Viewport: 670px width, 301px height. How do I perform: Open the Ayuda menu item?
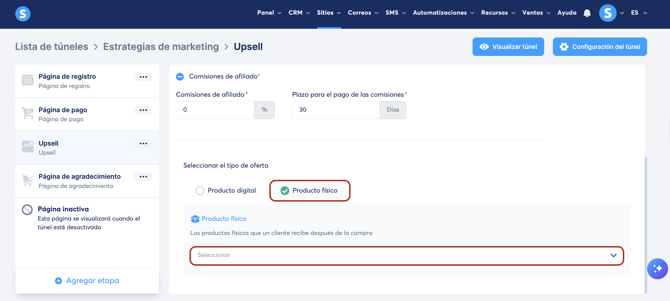(x=567, y=13)
